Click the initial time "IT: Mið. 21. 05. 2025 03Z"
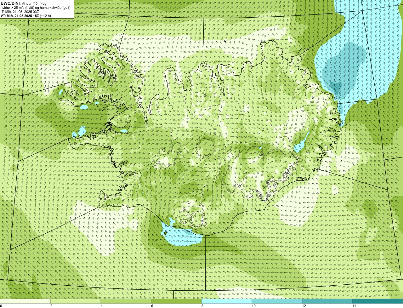Screen dimensions: 403x308 click(x=20, y=11)
